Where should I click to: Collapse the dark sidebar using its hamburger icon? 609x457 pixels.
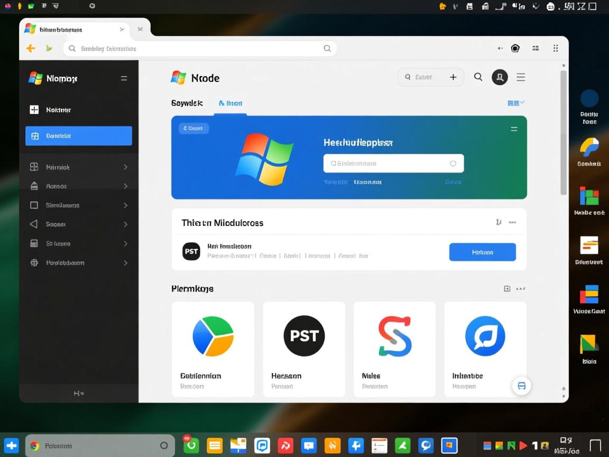pyautogui.click(x=124, y=78)
